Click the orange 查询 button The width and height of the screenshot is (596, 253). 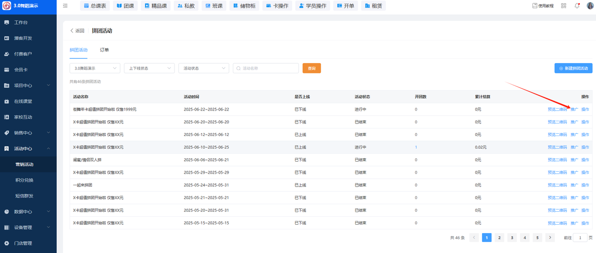(312, 68)
